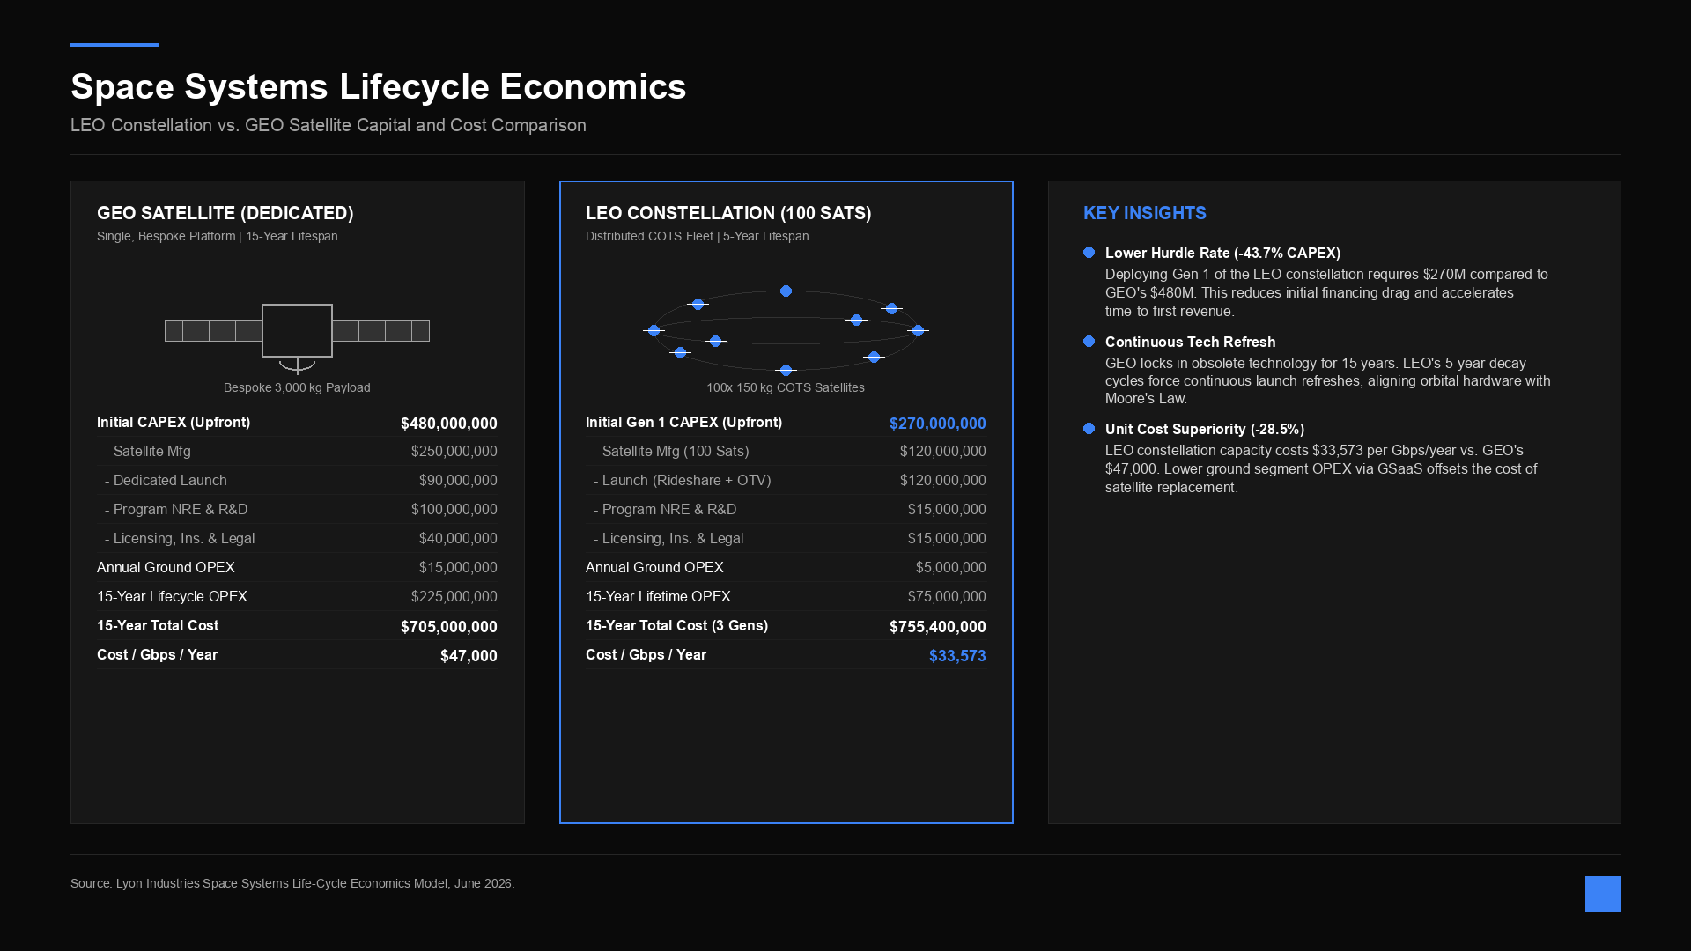Click the $225,000,000 Lifecycle OPEX value
Viewport: 1691px width, 951px height.
pyautogui.click(x=454, y=596)
